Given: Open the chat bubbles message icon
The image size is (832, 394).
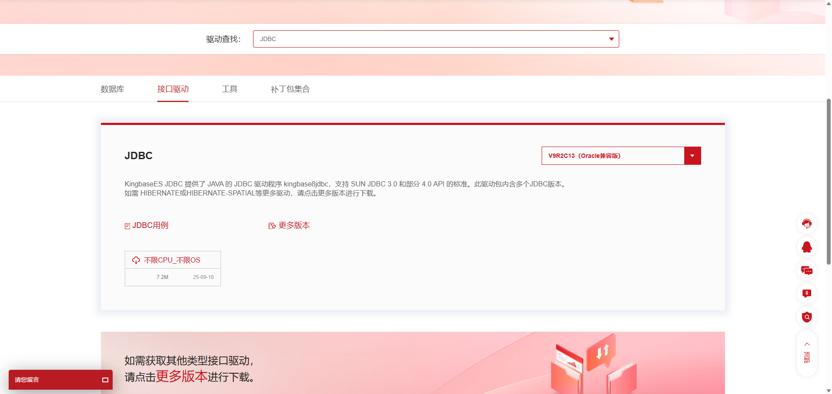Looking at the screenshot, I should point(806,270).
